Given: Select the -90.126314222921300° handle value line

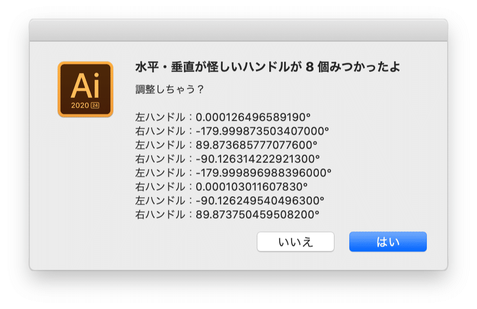Looking at the screenshot, I should pyautogui.click(x=227, y=159).
